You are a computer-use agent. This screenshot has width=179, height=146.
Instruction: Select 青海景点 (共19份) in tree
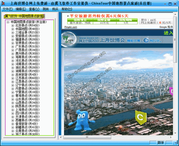[x=27, y=96]
